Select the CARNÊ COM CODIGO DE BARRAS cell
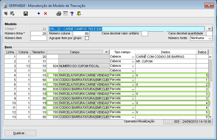This screenshot has width=217, height=140. (x=166, y=57)
